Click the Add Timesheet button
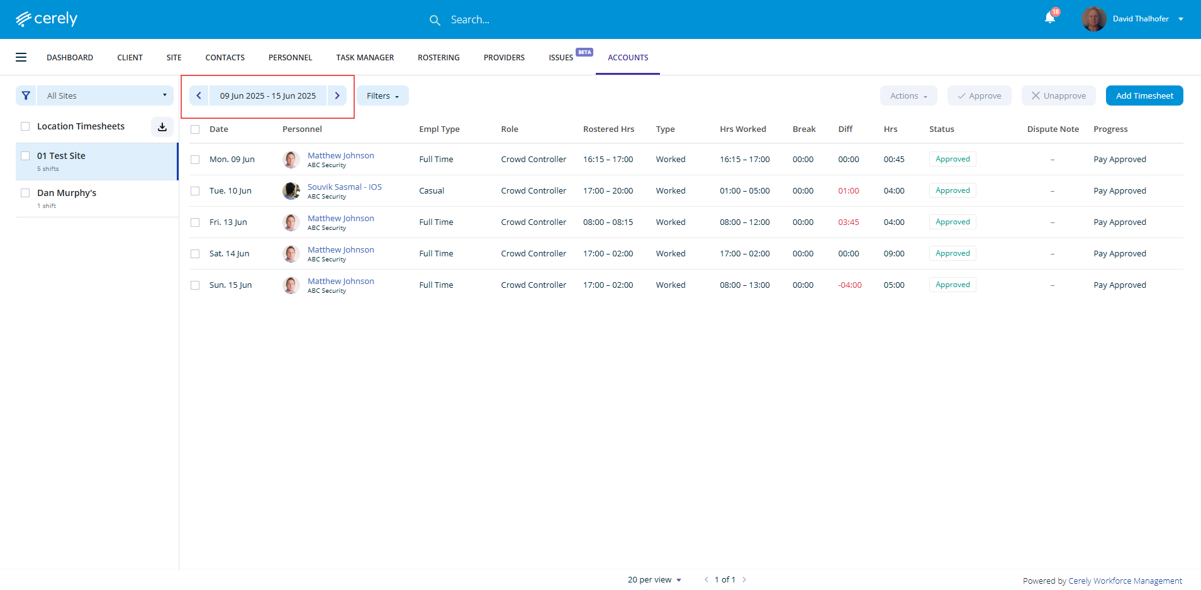The width and height of the screenshot is (1201, 590). (x=1144, y=96)
